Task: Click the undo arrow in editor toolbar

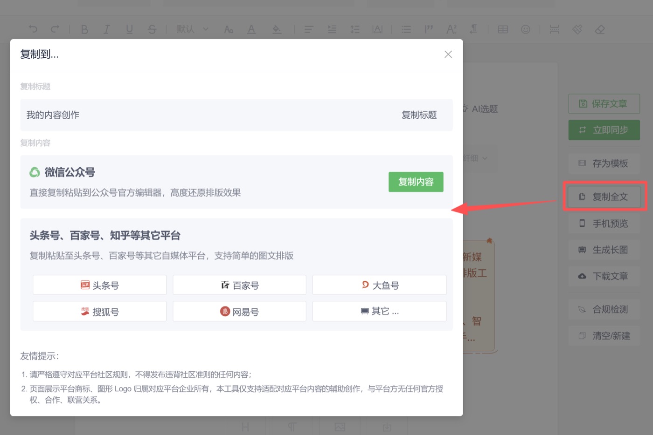Action: 33,29
